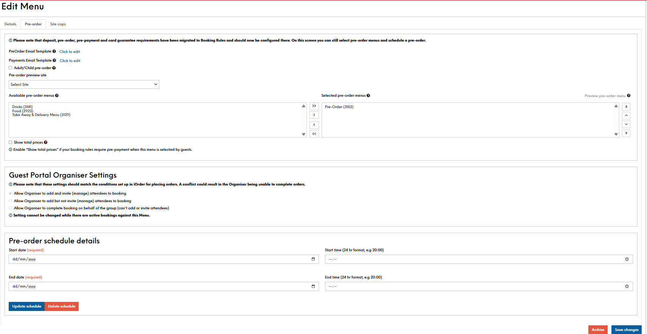This screenshot has height=334, width=647.
Task: Click the move selected left arrow button
Action: [x=314, y=125]
